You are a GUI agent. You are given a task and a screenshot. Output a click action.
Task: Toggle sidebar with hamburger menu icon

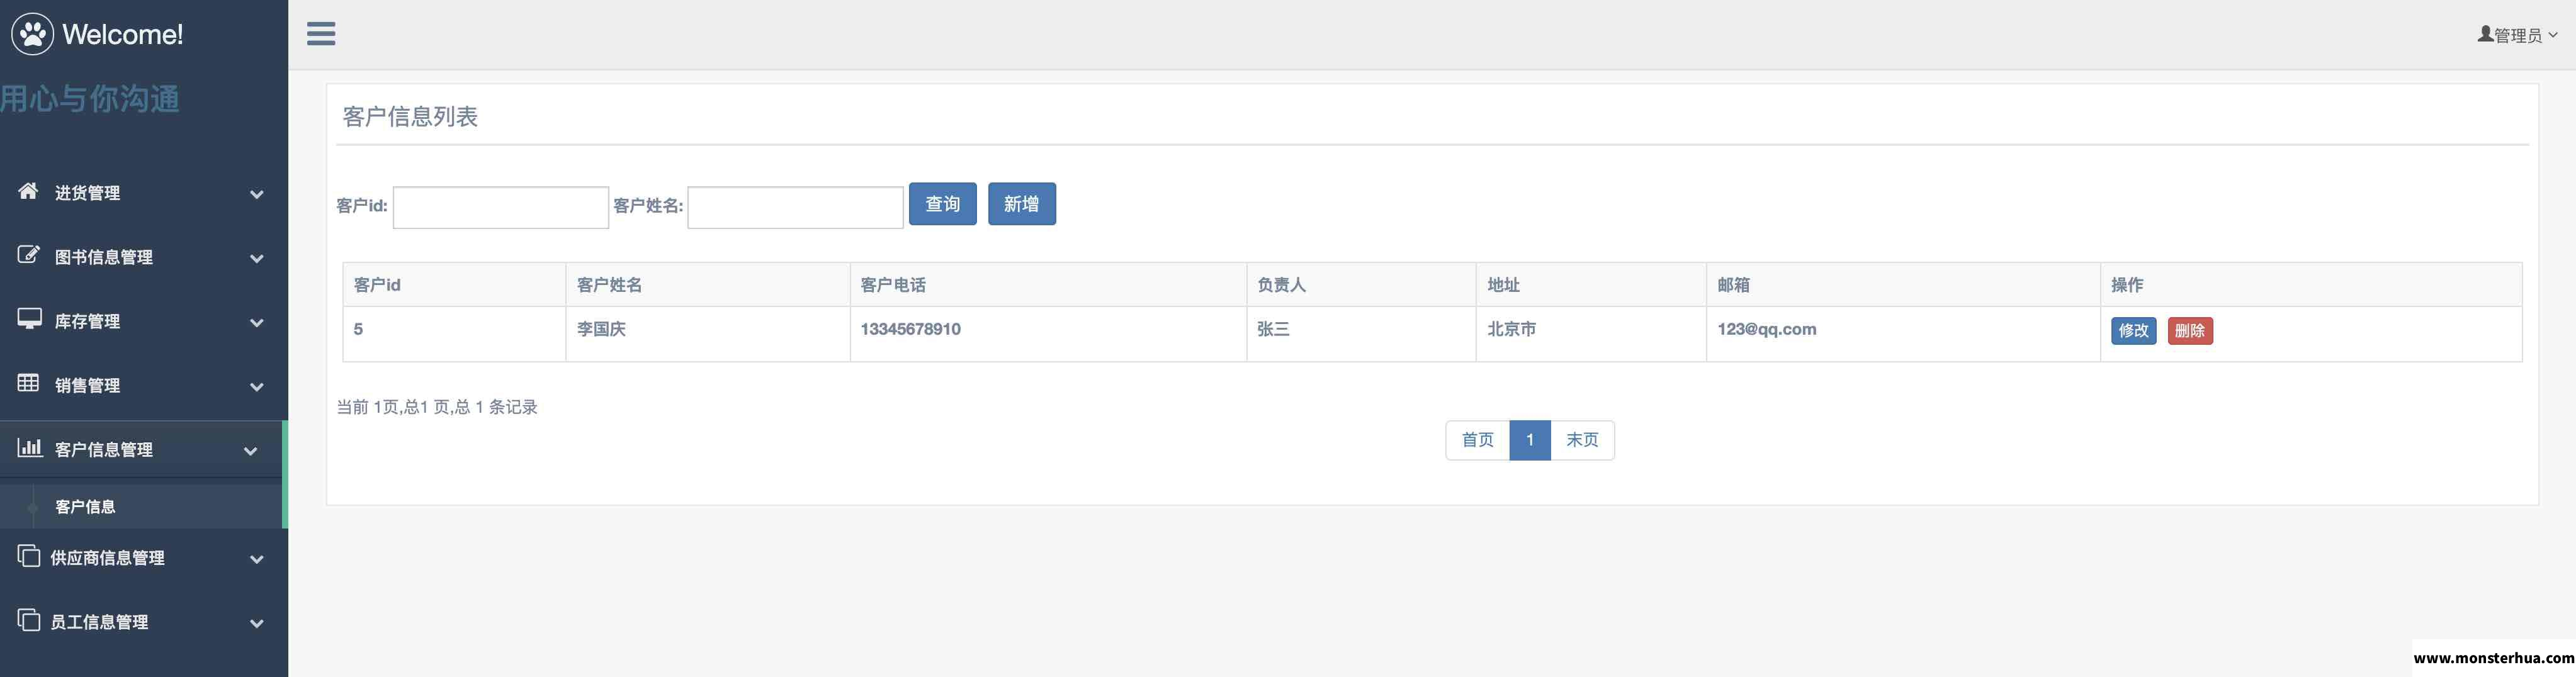point(321,34)
